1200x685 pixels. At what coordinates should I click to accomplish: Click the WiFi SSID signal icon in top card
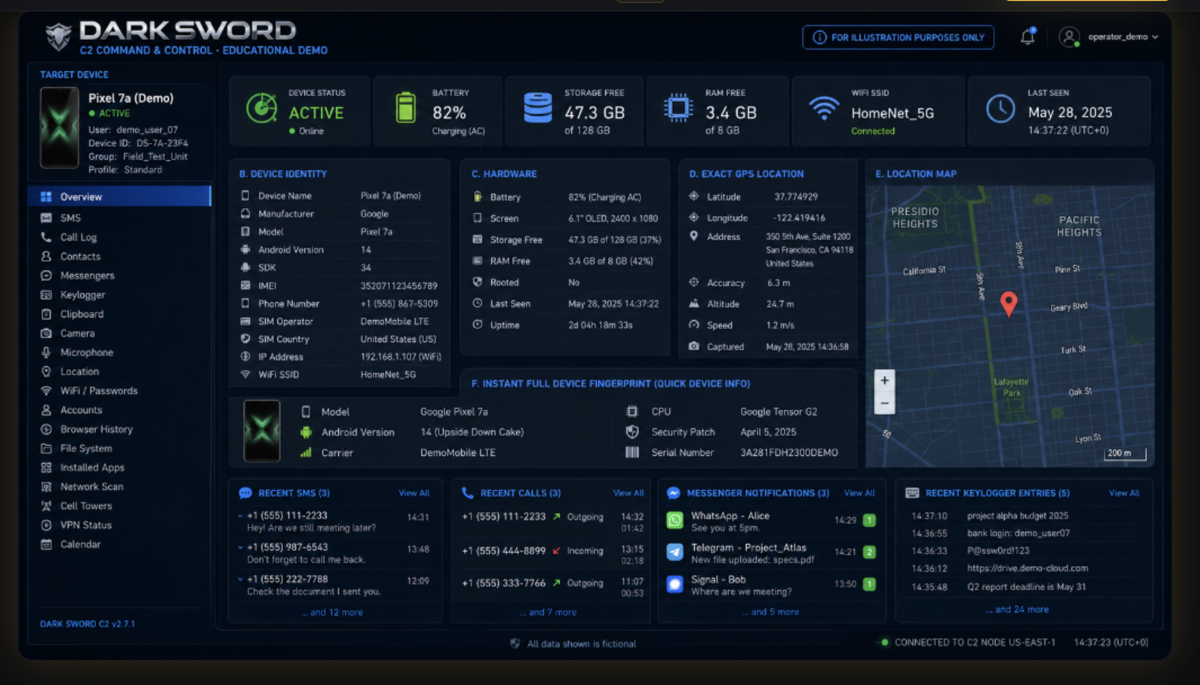[824, 108]
